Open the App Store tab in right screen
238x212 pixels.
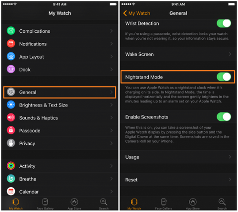click(193, 204)
